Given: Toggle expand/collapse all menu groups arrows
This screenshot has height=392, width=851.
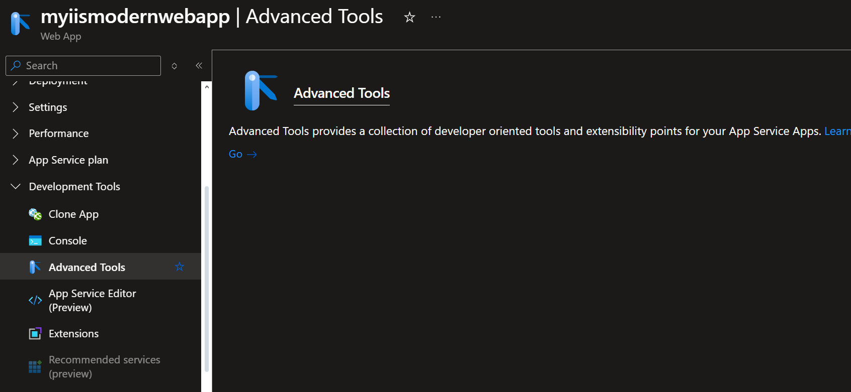Looking at the screenshot, I should coord(175,66).
